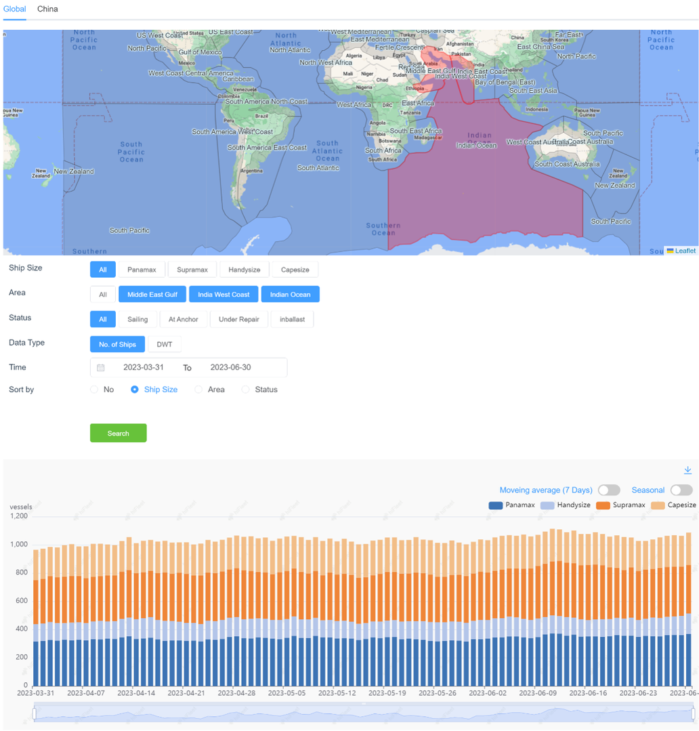Filter status by Under Repair
Viewport: 699px width, 731px height.
[x=239, y=319]
